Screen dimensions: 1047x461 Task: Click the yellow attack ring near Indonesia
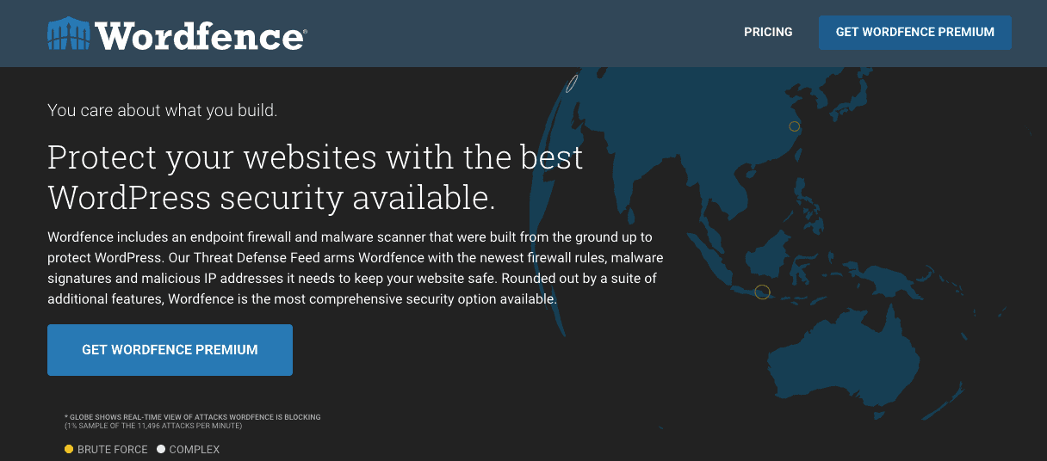click(x=762, y=292)
